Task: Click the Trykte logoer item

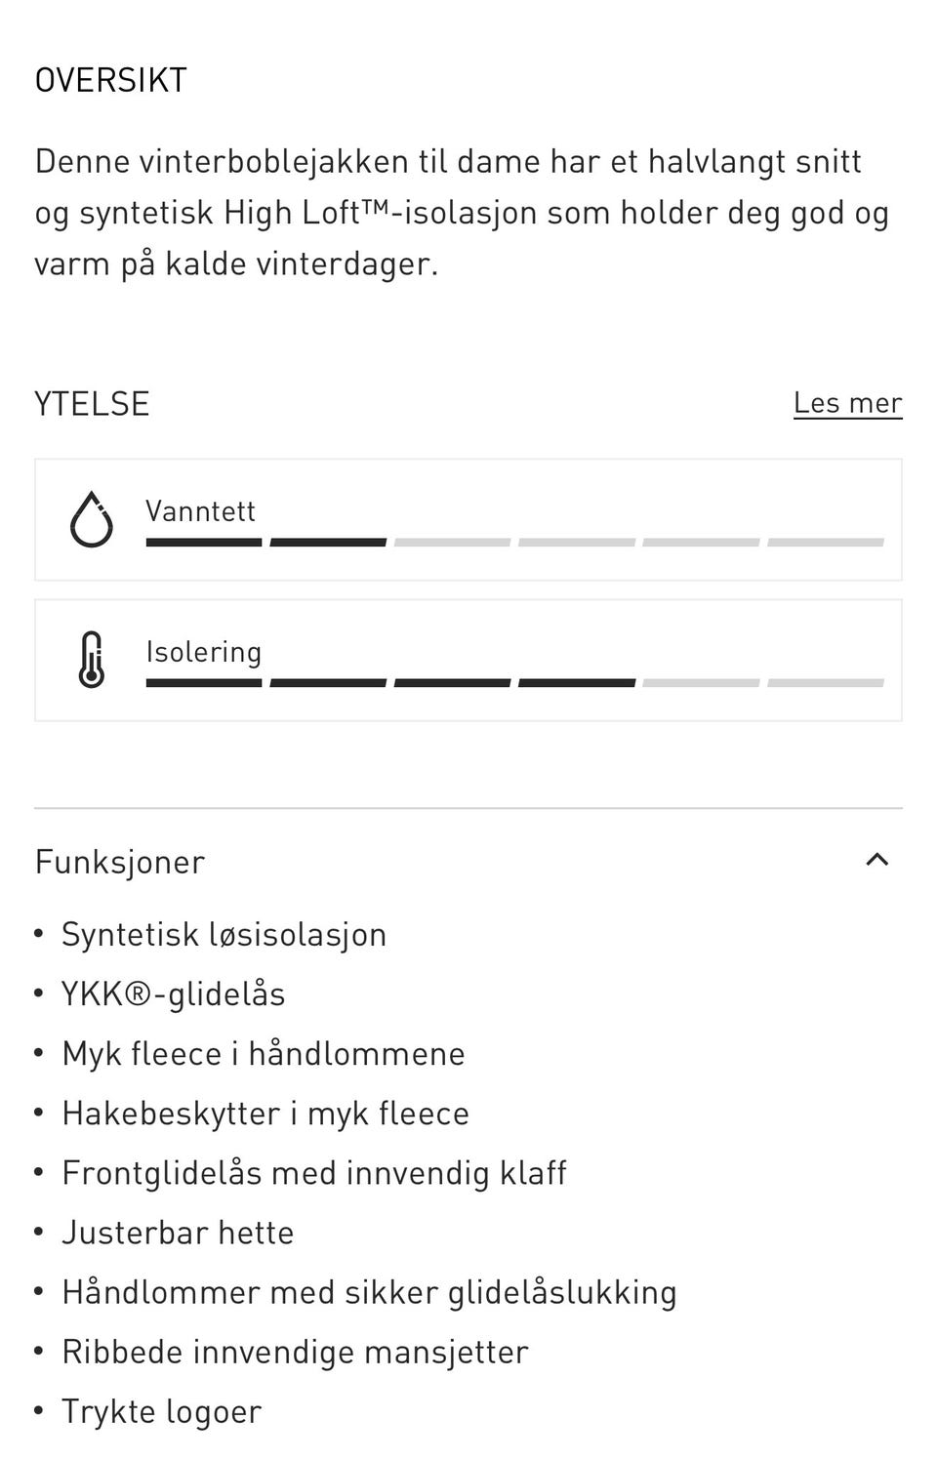Action: point(161,1411)
